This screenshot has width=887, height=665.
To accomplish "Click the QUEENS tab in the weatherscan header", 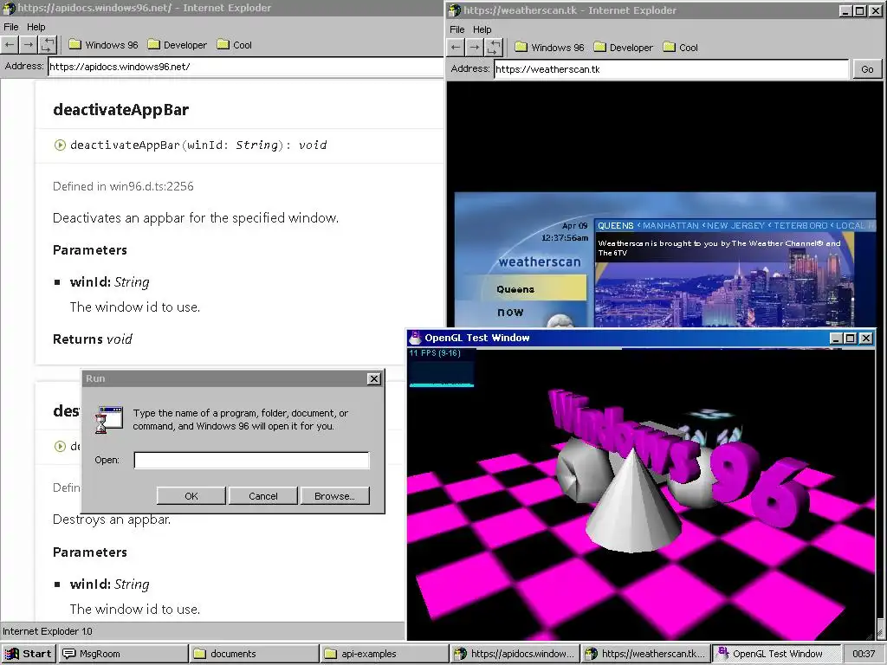I will coord(616,226).
